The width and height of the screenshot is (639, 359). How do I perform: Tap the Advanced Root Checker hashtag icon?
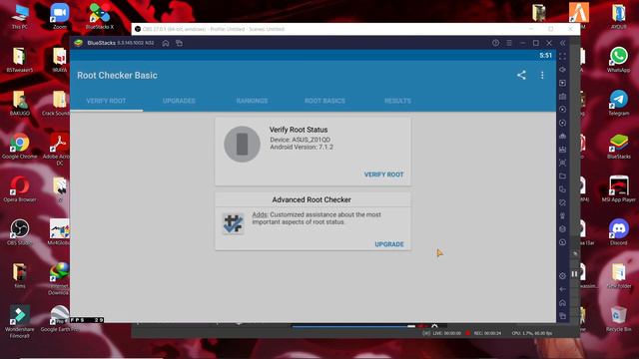[x=233, y=223]
